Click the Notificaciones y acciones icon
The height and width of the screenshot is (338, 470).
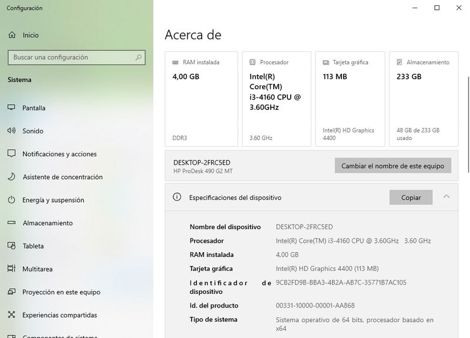click(11, 153)
